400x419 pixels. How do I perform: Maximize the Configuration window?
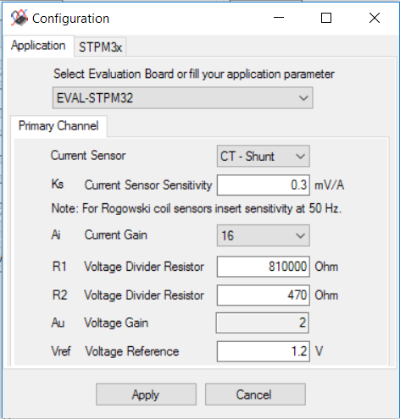[326, 18]
